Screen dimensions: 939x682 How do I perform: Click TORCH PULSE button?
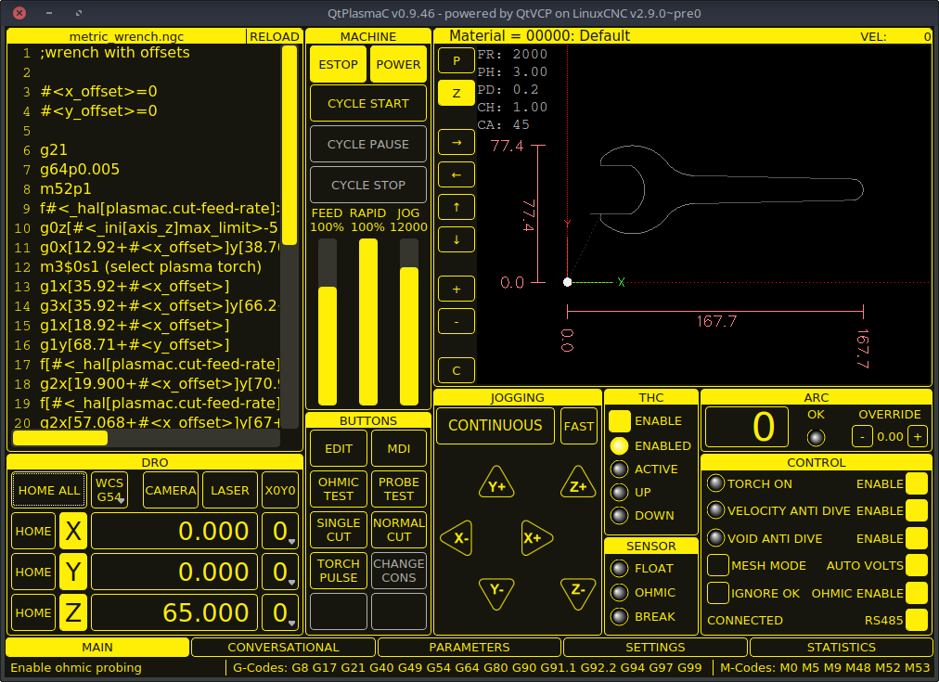[339, 570]
